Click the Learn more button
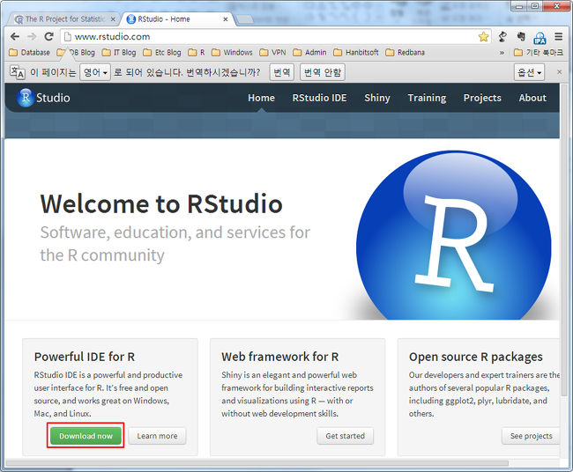This screenshot has height=472, width=573. pos(157,436)
